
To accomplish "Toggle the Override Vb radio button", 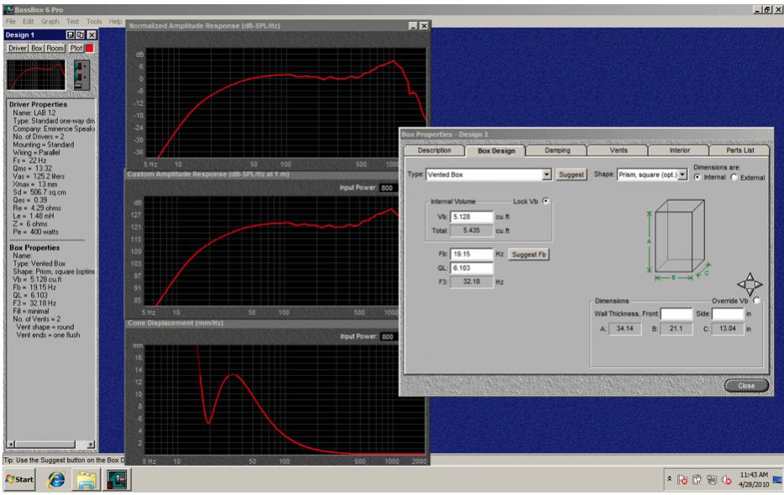I will click(756, 301).
